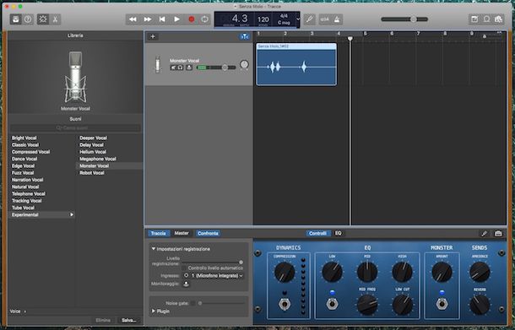Screen dimensions: 515x330
Task: Switch to the Controlli tab
Action: coord(317,234)
